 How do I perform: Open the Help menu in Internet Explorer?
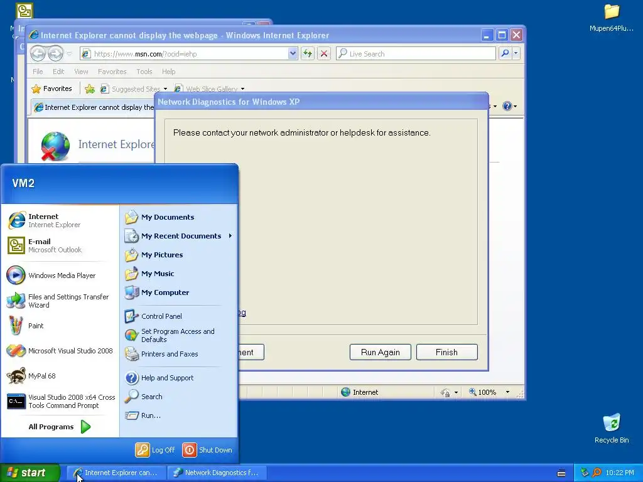click(168, 72)
